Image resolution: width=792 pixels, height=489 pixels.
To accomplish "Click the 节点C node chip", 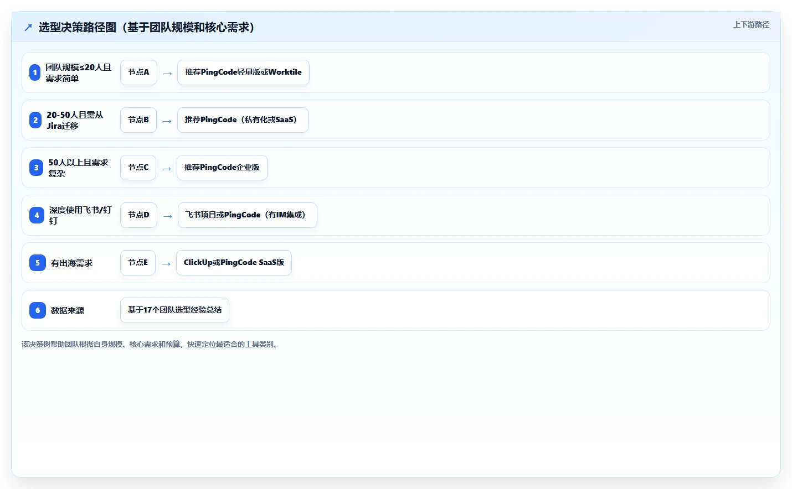I will coord(138,168).
